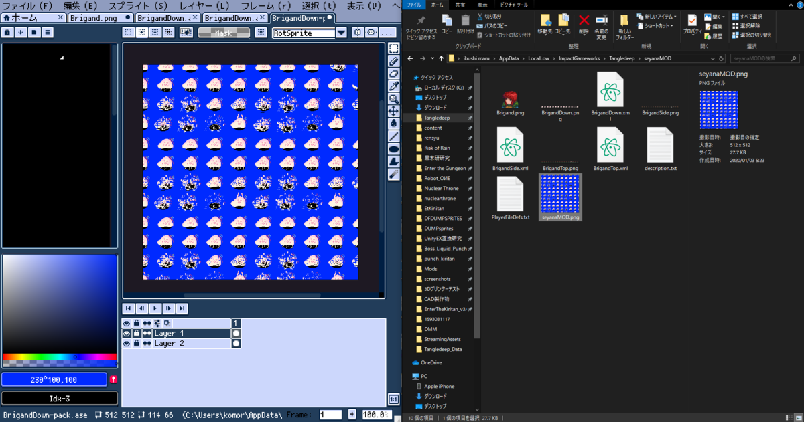Select the Contour tool in Aseprite
804x422 pixels.
(x=394, y=162)
